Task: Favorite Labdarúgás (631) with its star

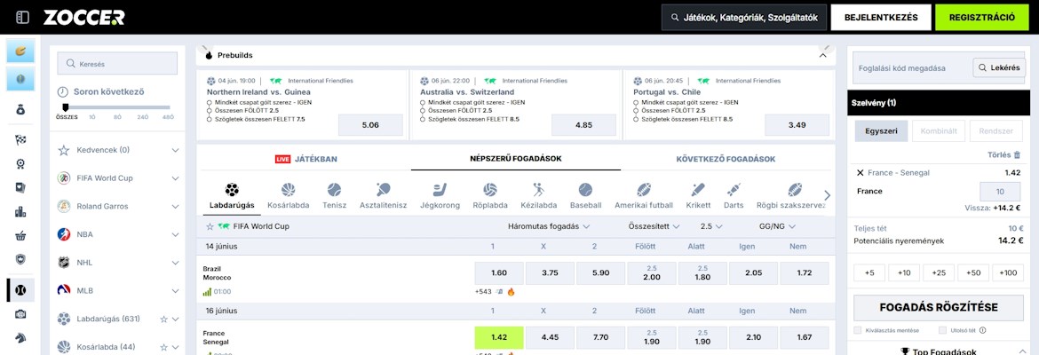Action: click(163, 319)
